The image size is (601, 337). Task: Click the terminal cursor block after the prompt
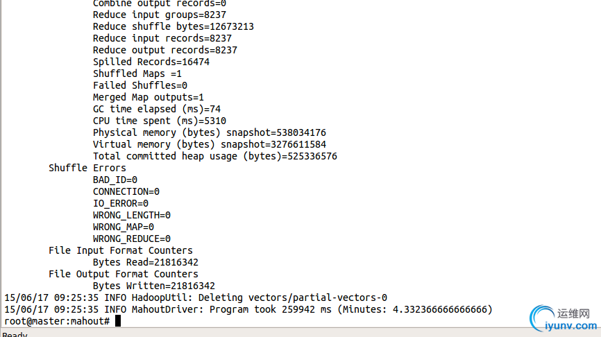[x=118, y=321]
